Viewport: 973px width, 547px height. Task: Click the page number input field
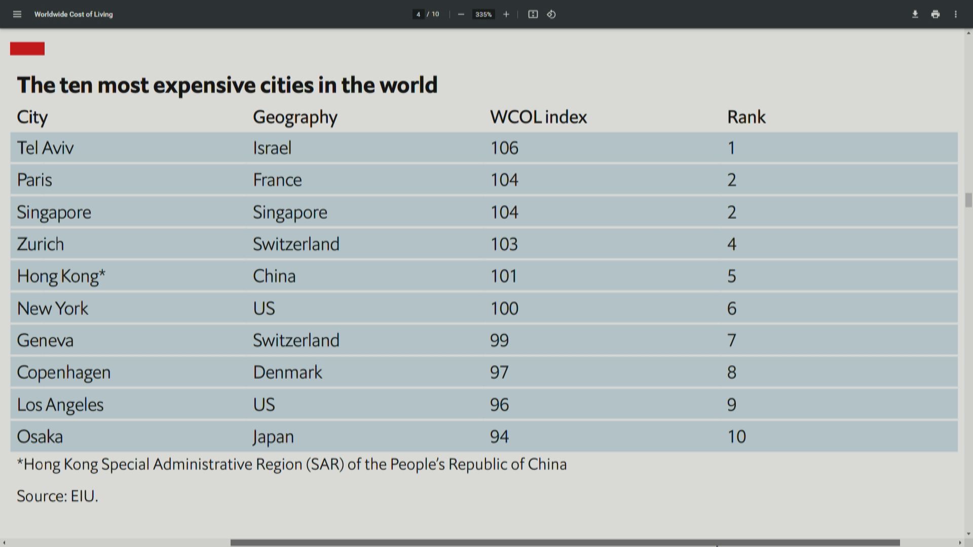[x=418, y=14]
